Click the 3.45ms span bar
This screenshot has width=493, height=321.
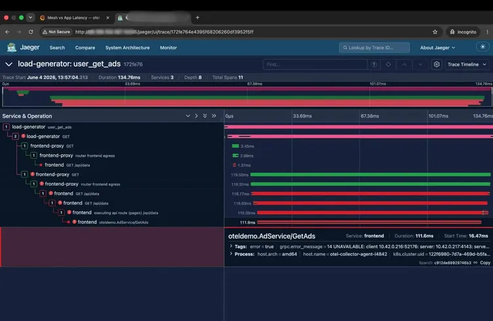tap(235, 146)
